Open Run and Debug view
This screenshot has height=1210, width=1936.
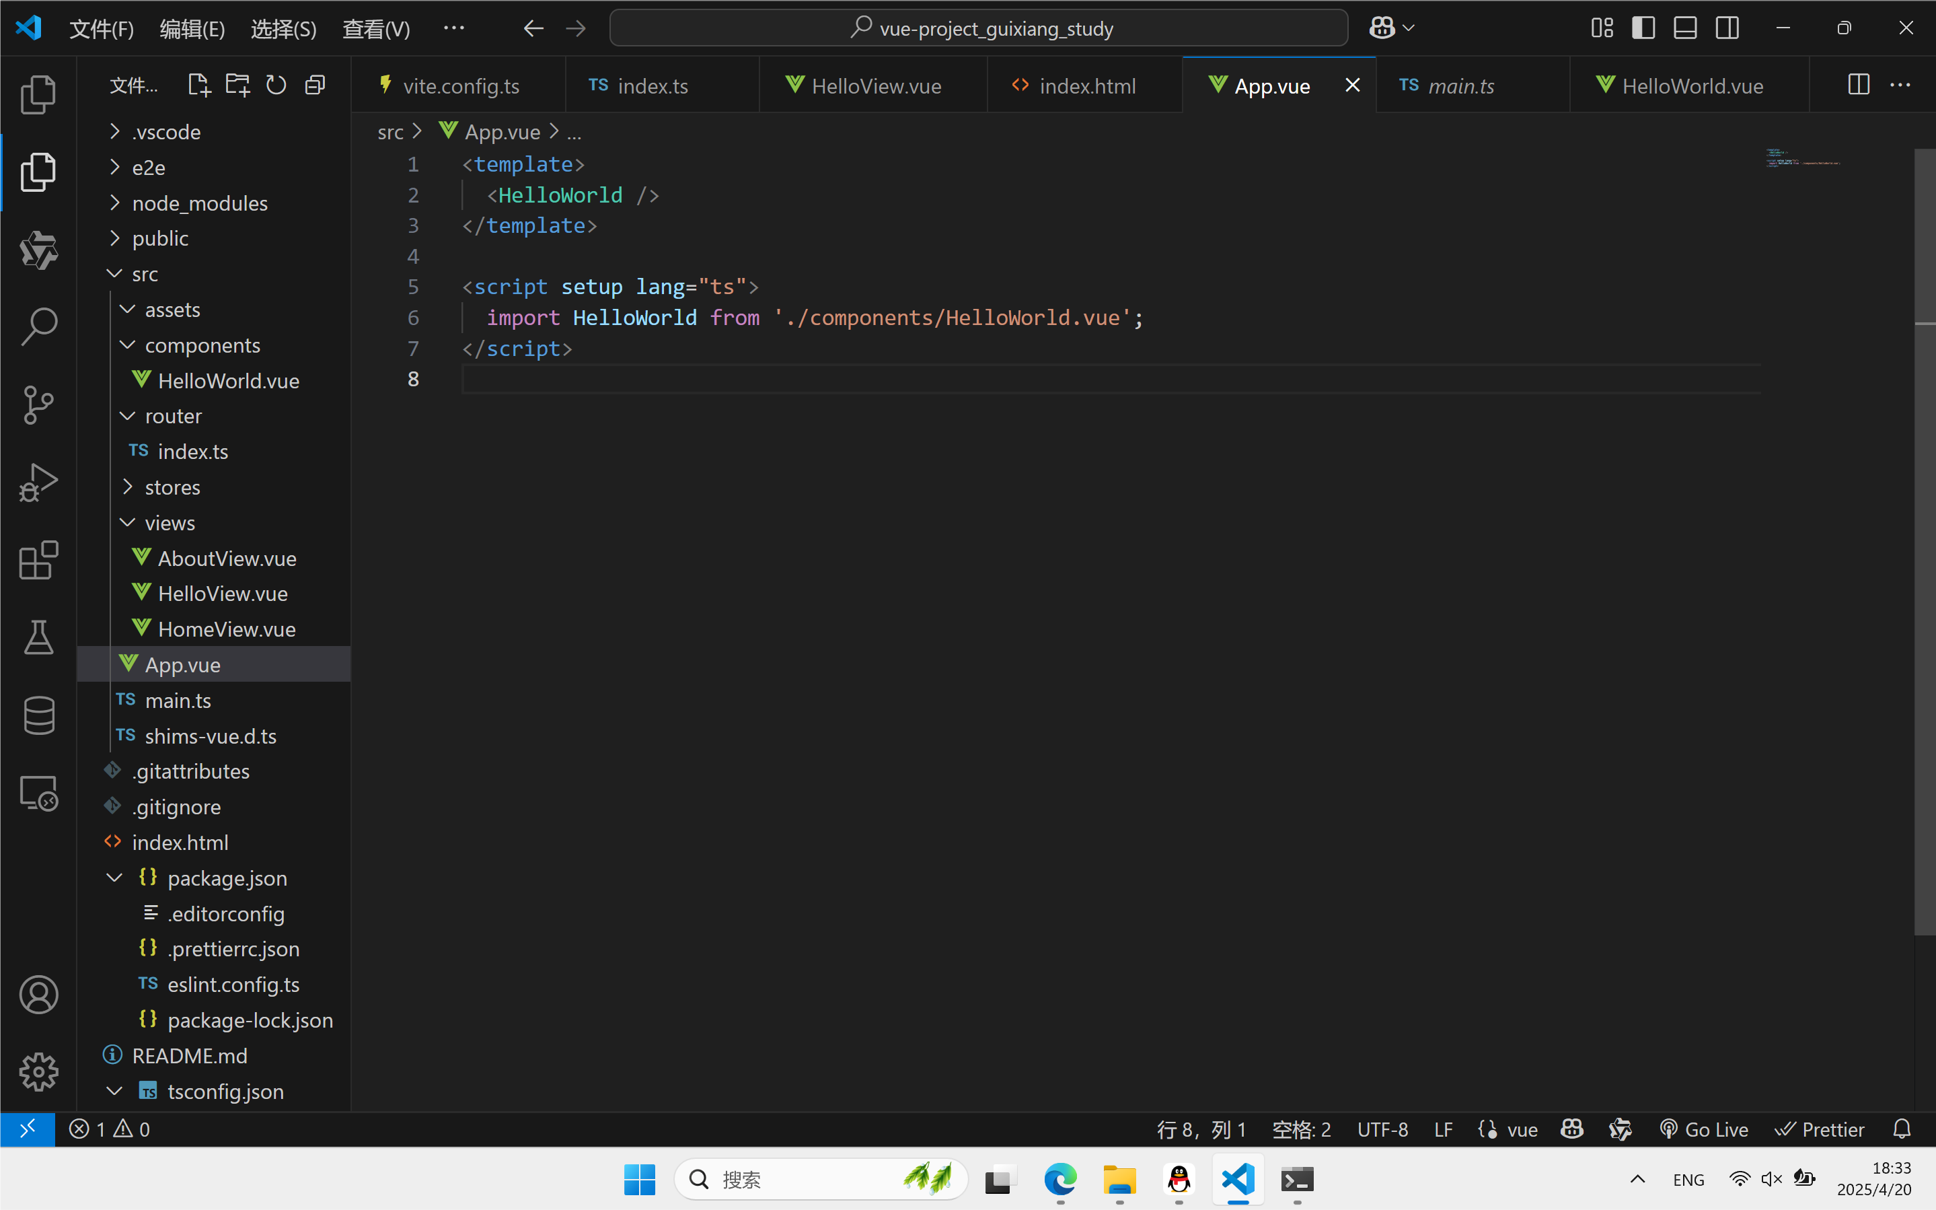click(38, 483)
